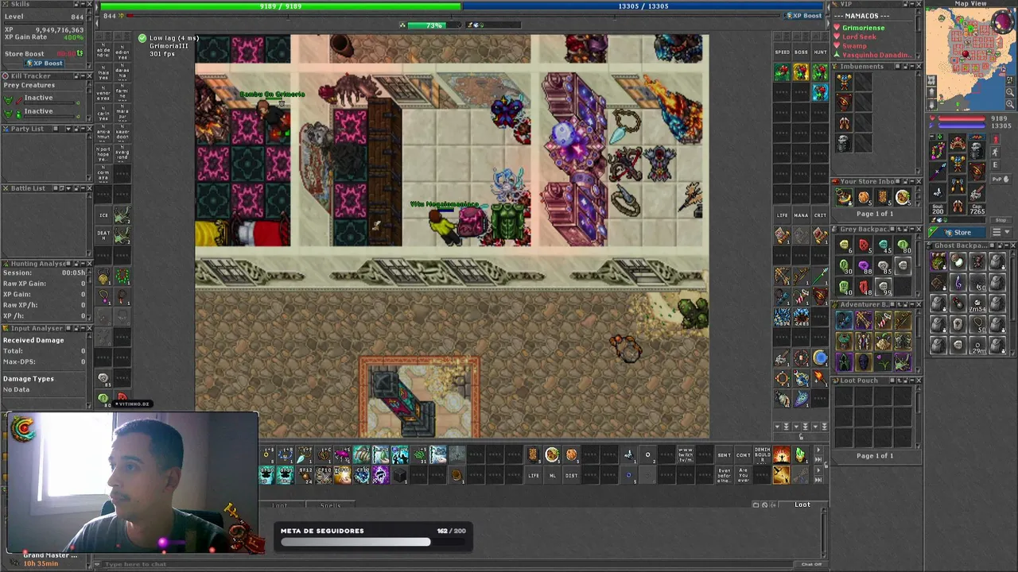Click the XP Boost button in Skills panel
The height and width of the screenshot is (572, 1018).
pos(45,63)
